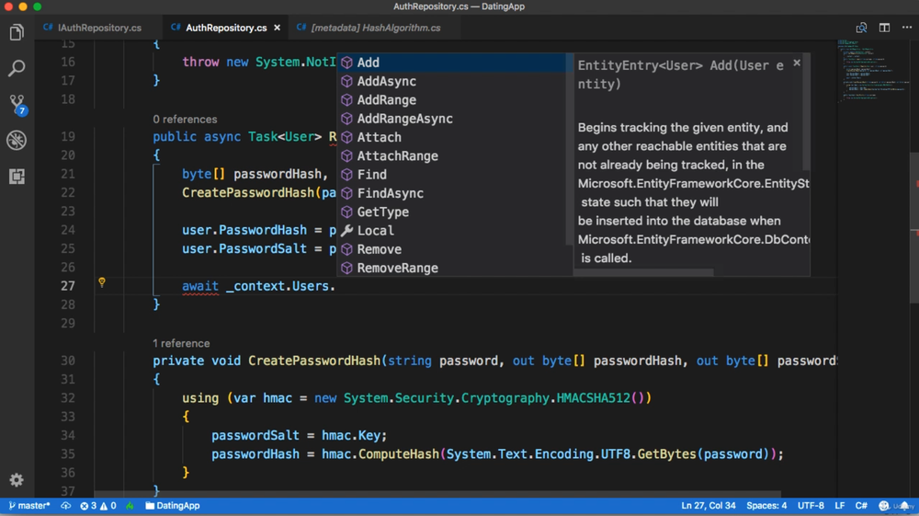
Task: Change the UTF-8 encoding in status bar
Action: (x=811, y=506)
